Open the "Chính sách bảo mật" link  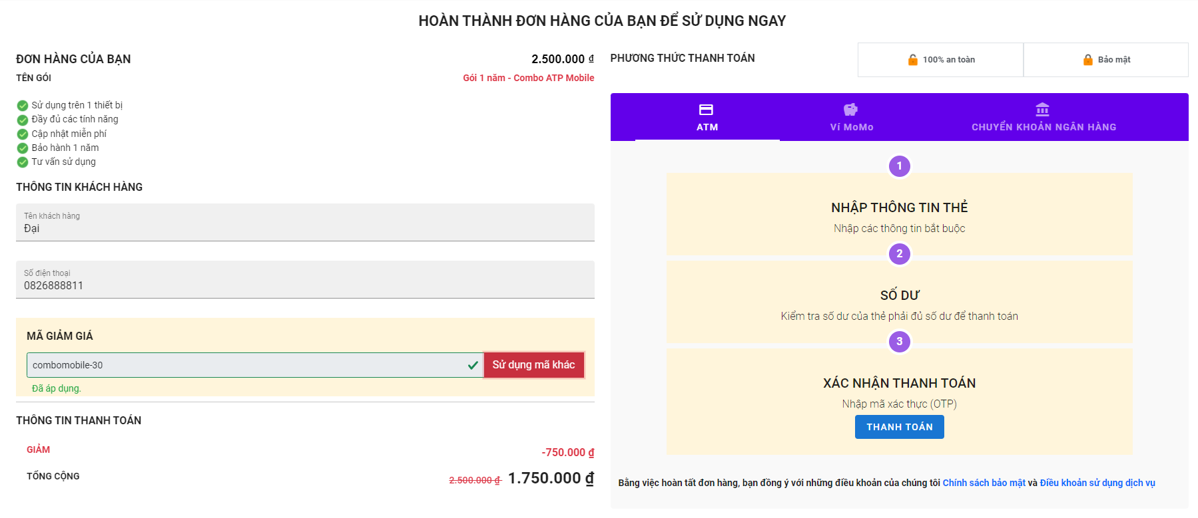click(984, 483)
